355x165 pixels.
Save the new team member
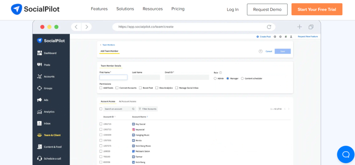[283, 51]
